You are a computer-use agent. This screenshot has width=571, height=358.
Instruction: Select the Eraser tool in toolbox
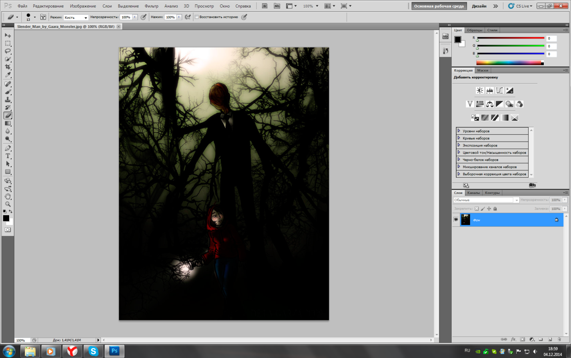tap(8, 116)
